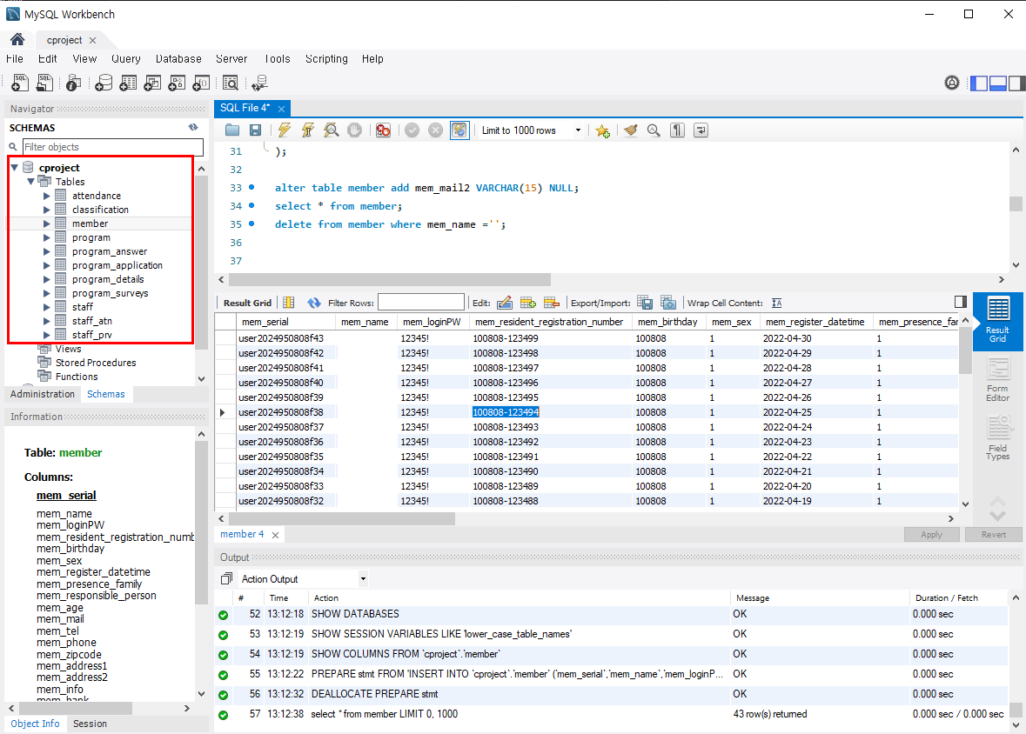Save the SQL script using floppy icon
Screen dimensions: 1026x734
(255, 130)
